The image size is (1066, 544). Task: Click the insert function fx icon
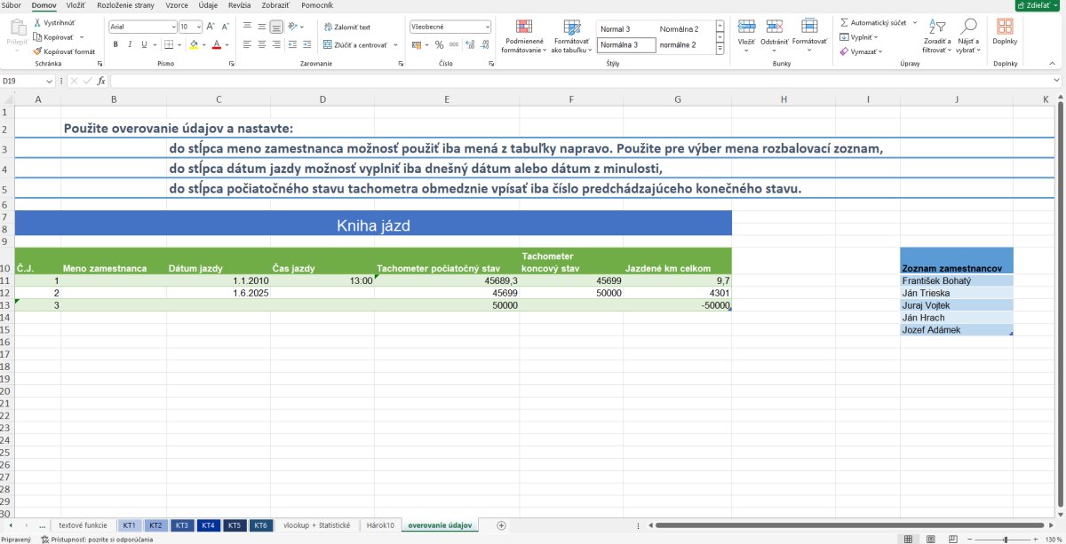tap(101, 81)
